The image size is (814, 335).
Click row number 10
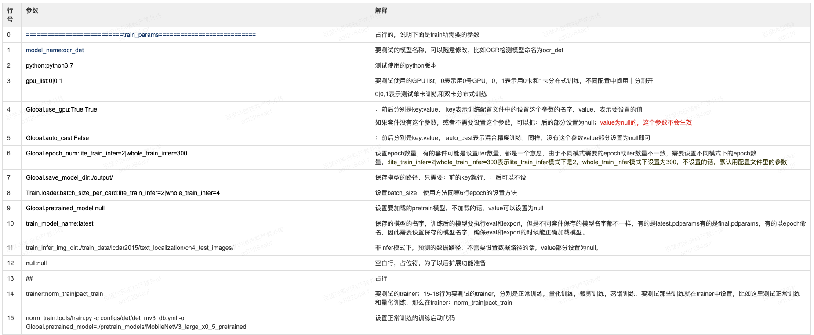pyautogui.click(x=11, y=223)
